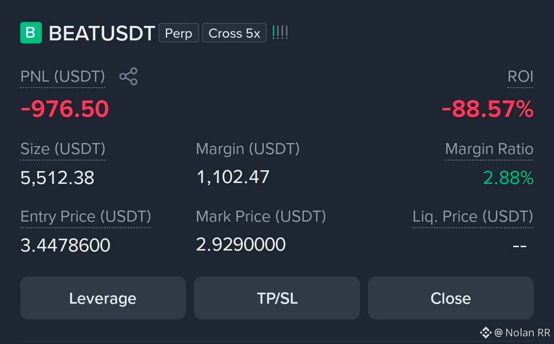Open the BEATUSDT symbol title
This screenshot has width=554, height=344.
pyautogui.click(x=102, y=33)
